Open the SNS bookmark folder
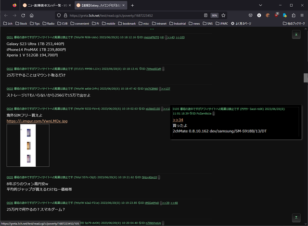This screenshot has height=226, width=308. pyautogui.click(x=207, y=24)
